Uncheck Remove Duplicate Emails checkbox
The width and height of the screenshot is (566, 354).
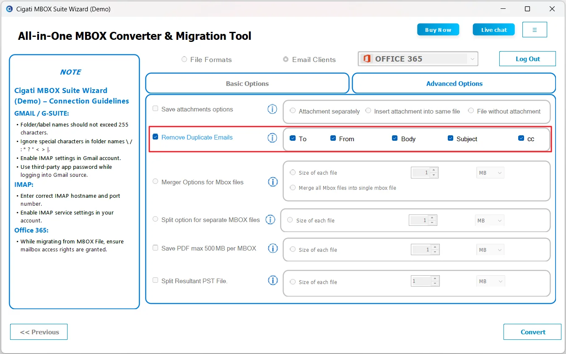click(x=156, y=137)
